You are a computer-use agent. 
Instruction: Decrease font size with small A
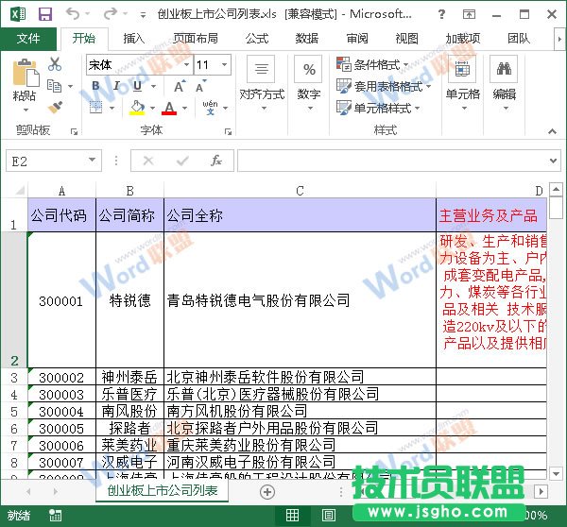(200, 87)
